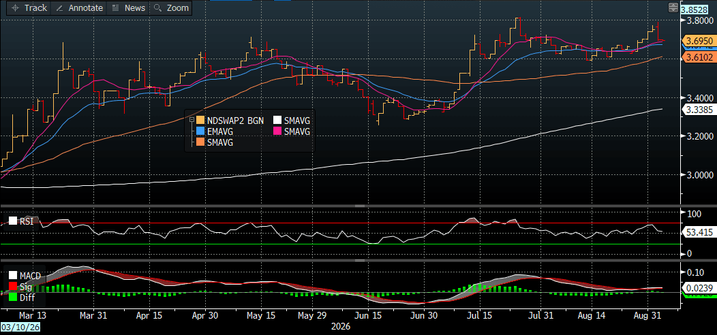Select the Diff legend label

pyautogui.click(x=26, y=297)
